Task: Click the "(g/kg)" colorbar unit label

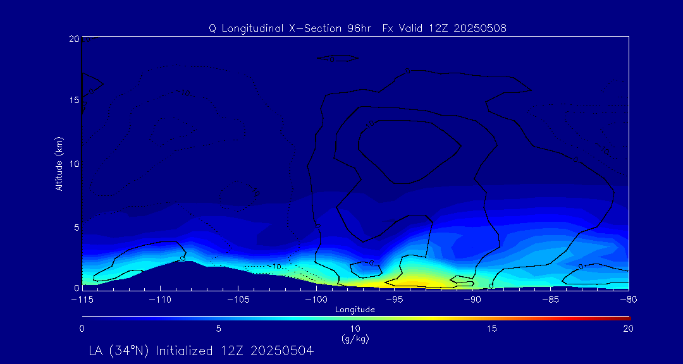Action: click(355, 339)
